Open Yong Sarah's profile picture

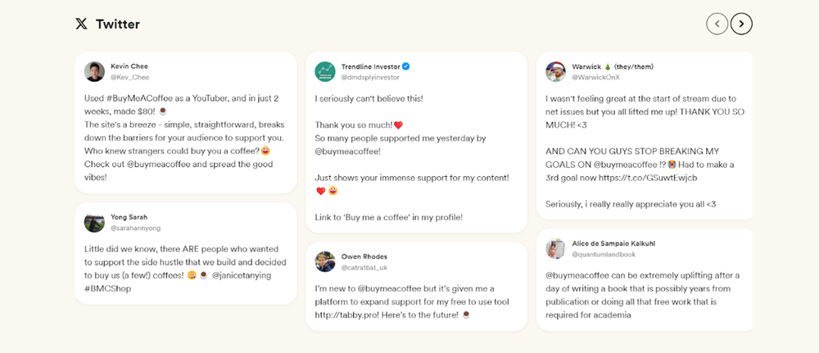94,222
